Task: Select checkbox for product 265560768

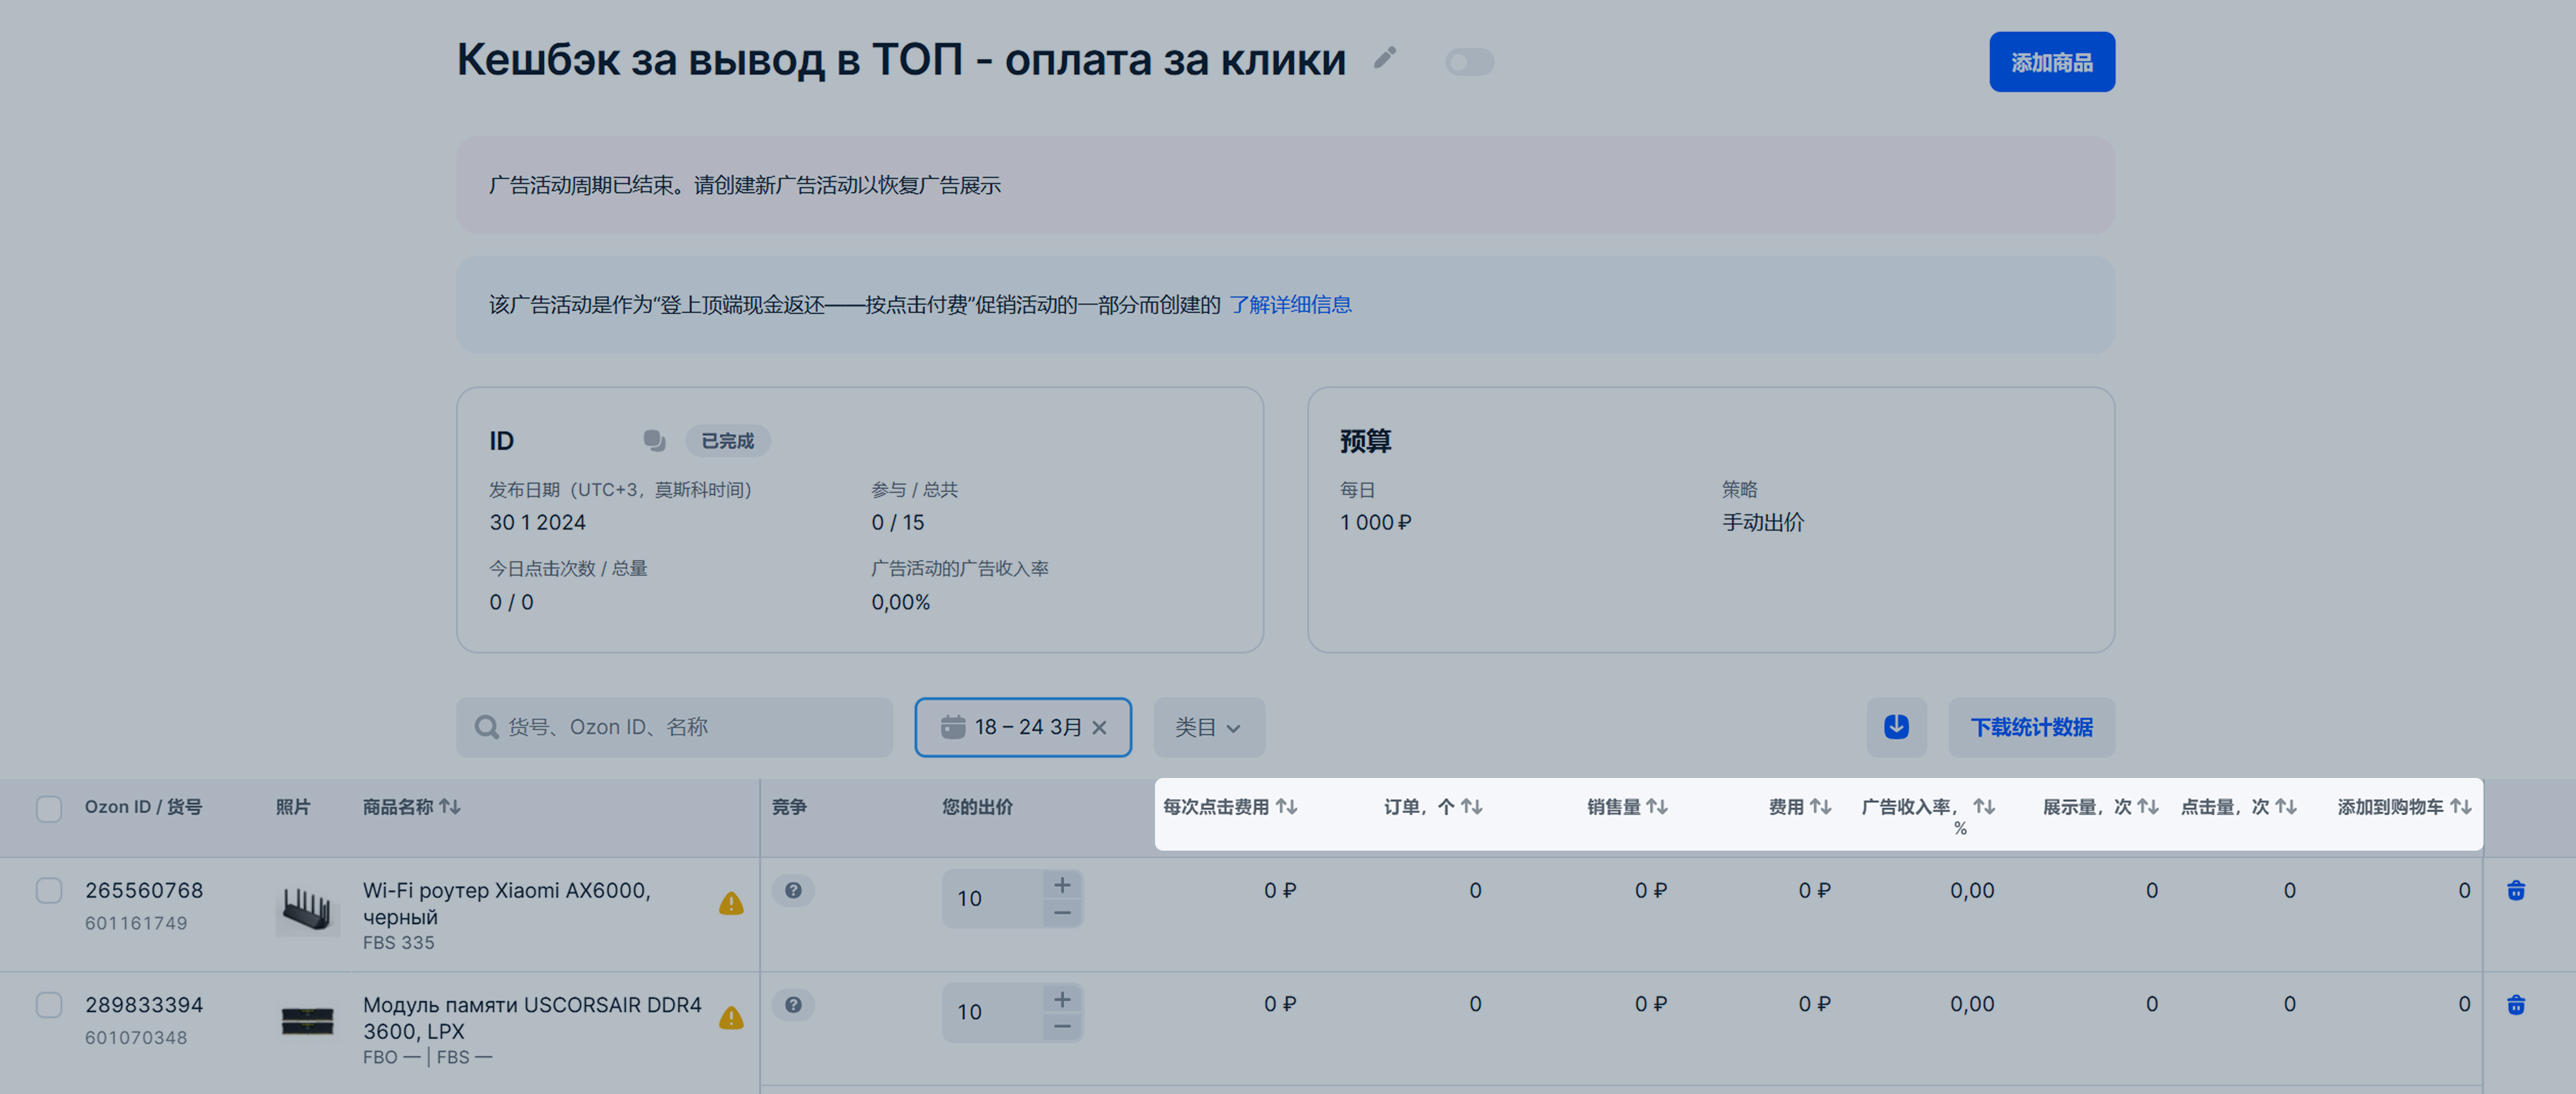Action: click(49, 890)
